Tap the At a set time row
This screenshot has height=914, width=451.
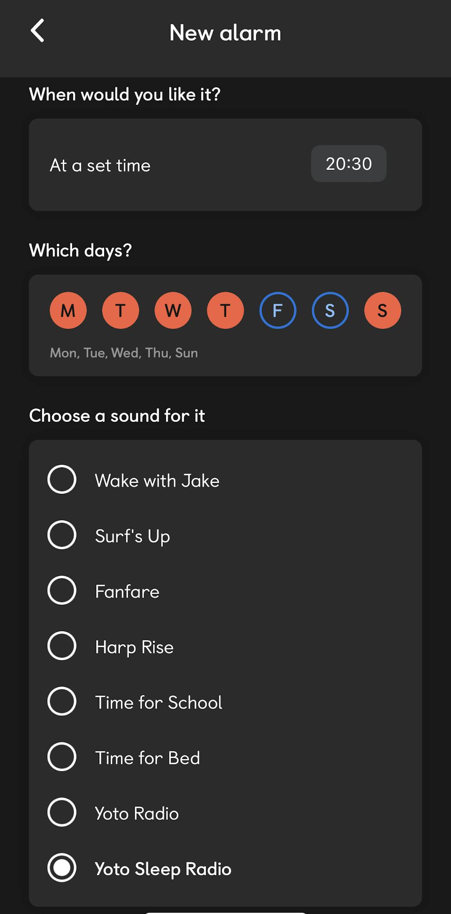(x=100, y=165)
